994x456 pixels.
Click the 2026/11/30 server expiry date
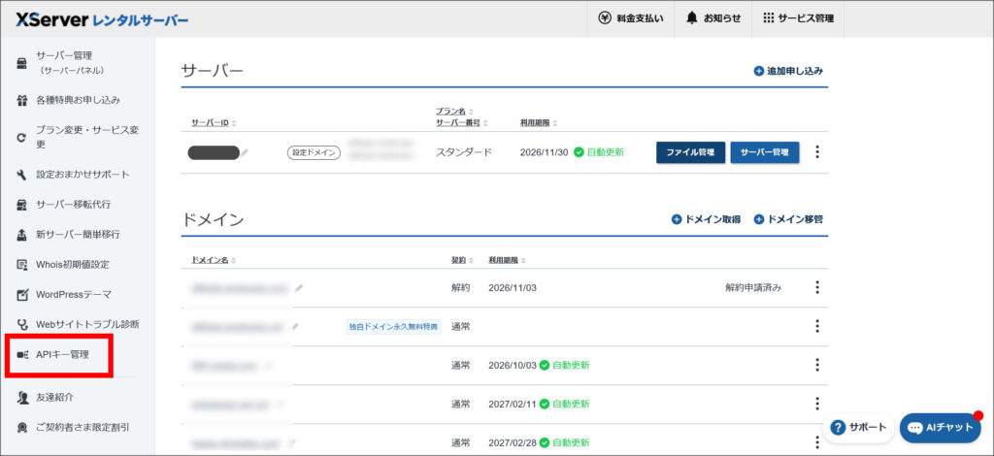[x=544, y=152]
